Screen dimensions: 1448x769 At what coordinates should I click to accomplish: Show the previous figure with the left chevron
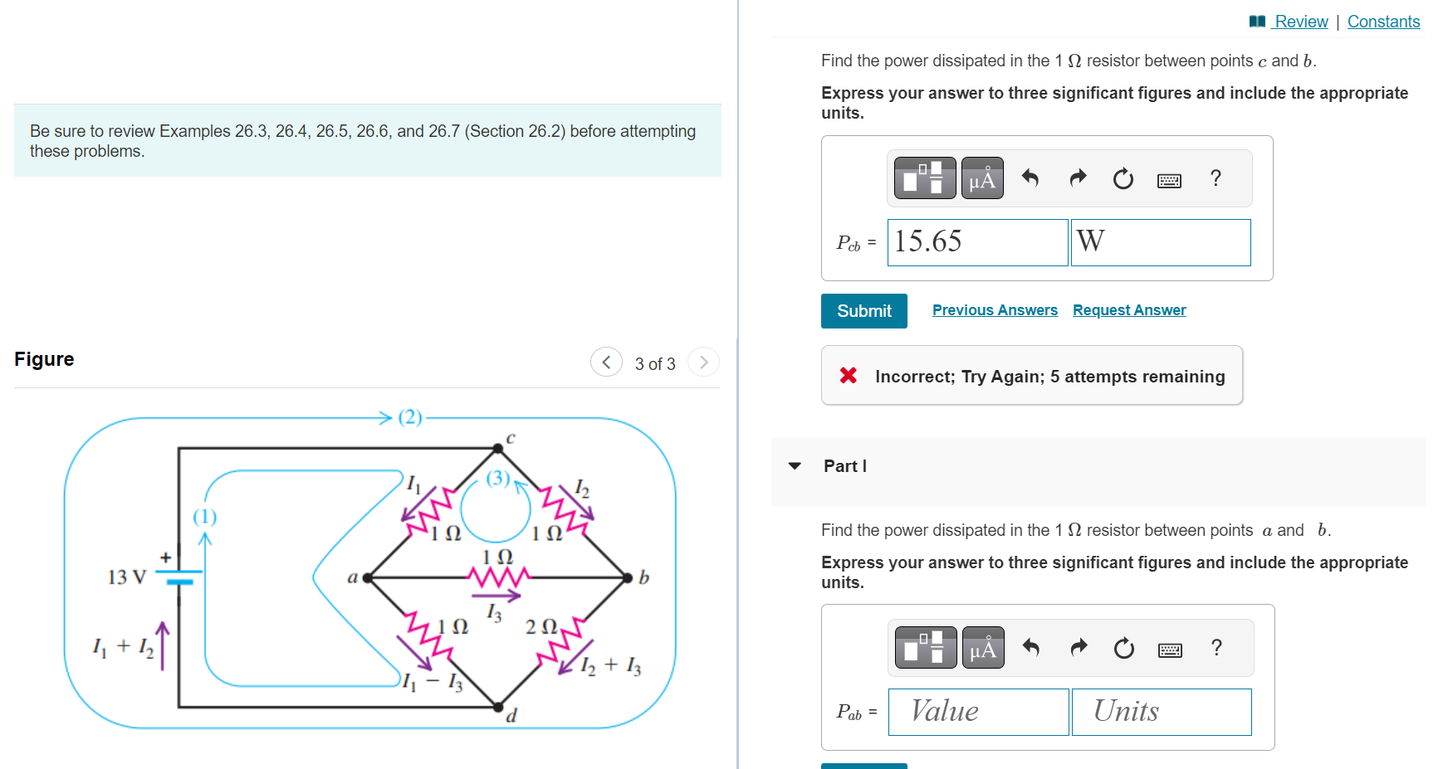coord(607,362)
